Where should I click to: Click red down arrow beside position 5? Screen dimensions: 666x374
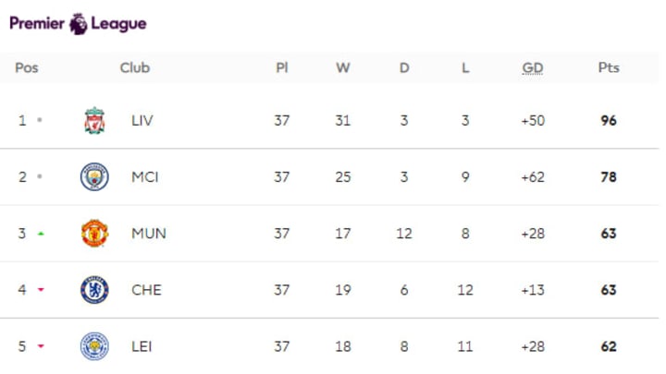point(41,346)
